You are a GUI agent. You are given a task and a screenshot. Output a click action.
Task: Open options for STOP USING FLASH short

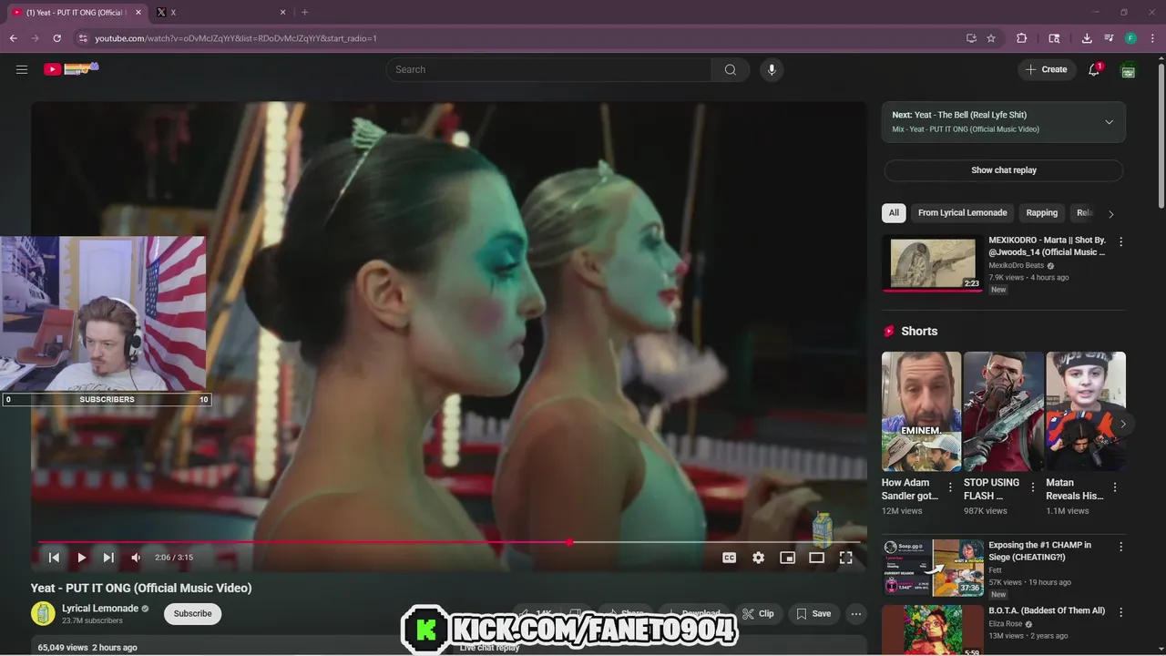pos(1032,487)
